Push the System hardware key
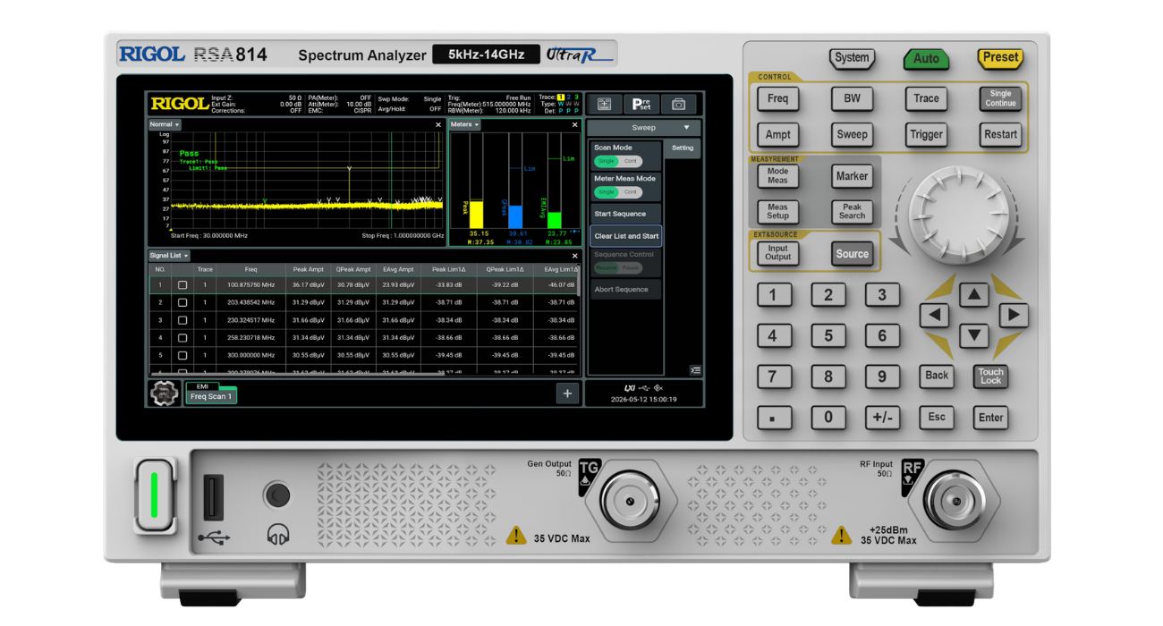This screenshot has width=1163, height=626. 852,58
